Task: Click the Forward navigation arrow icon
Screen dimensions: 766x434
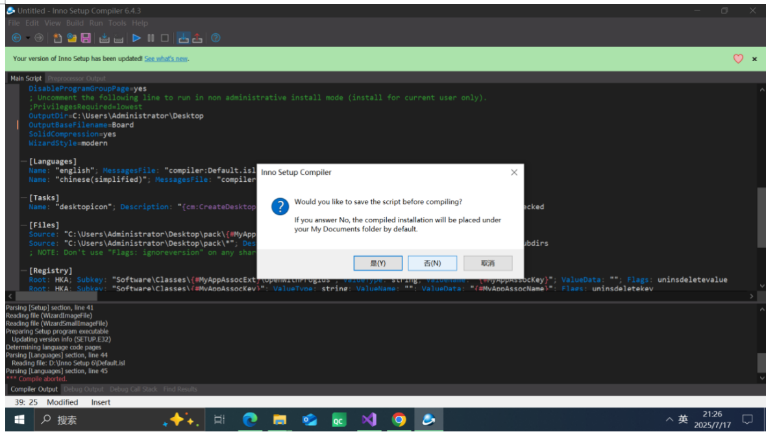Action: [x=39, y=38]
